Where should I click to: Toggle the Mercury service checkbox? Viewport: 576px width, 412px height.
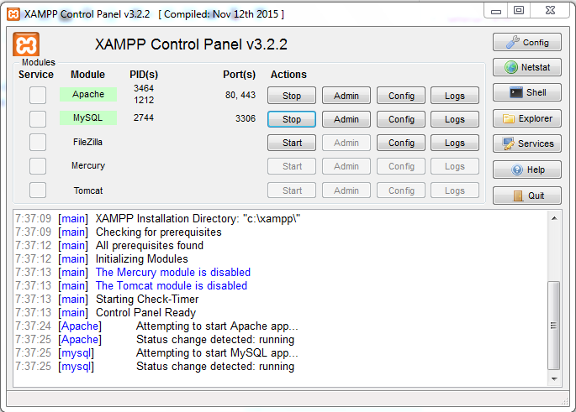[38, 166]
